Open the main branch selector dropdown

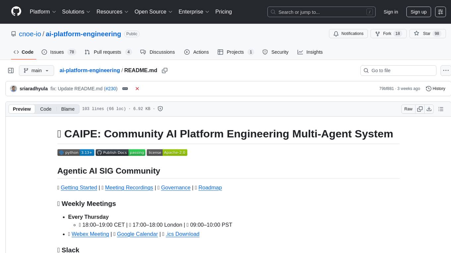point(36,71)
